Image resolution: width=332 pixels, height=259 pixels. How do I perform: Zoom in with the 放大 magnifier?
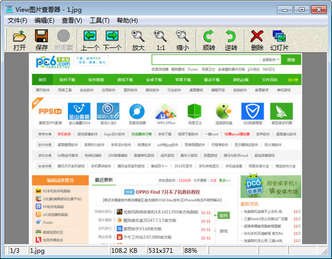(x=138, y=40)
